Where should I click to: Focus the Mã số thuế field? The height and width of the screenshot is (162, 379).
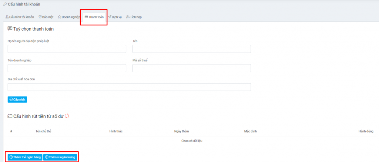click(191, 68)
